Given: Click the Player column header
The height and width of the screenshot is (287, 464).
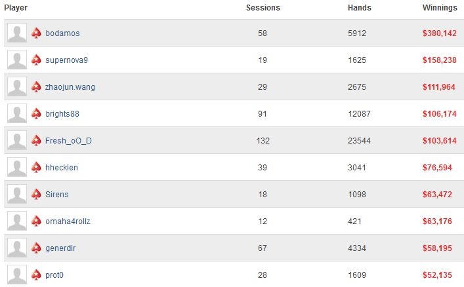Looking at the screenshot, I should pos(16,8).
